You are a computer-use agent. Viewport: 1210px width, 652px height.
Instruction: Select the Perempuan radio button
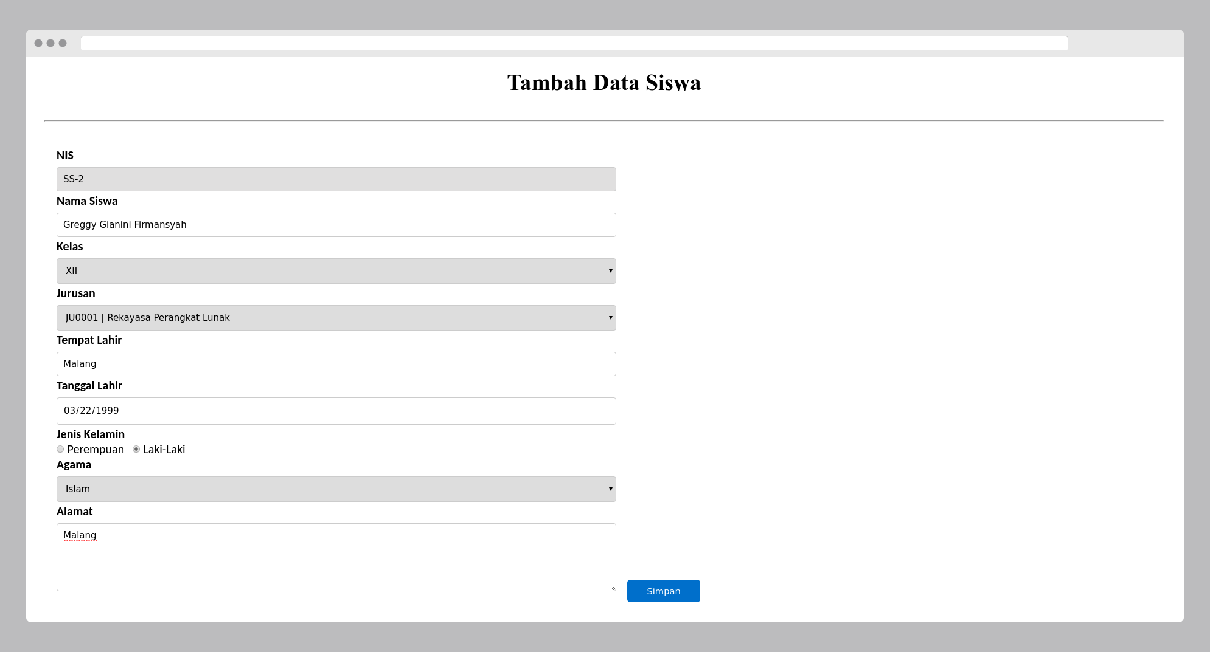60,449
